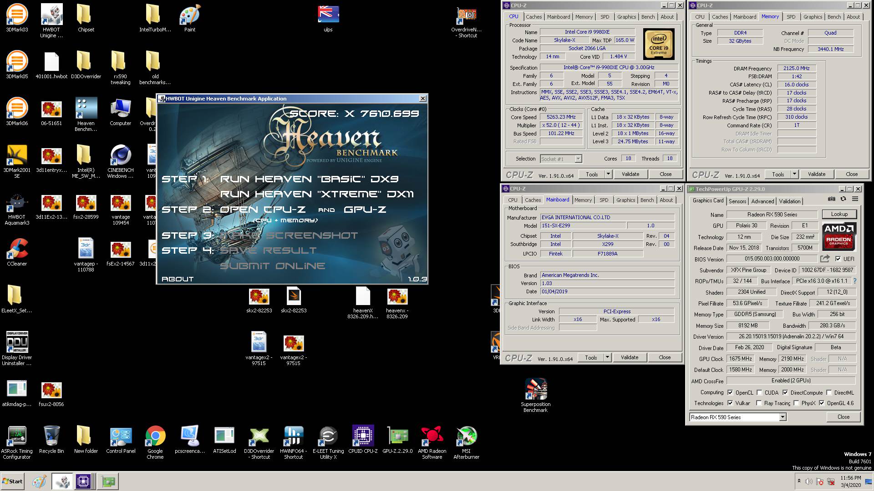Open the 401001.hwbot file
Screen dimensions: 874x491
51,65
